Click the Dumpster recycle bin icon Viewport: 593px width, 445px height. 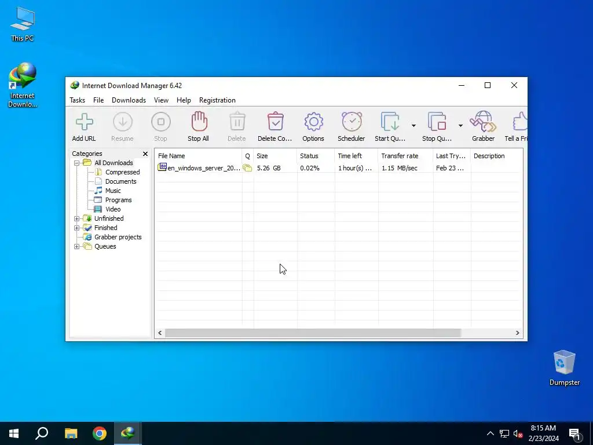coord(564,368)
